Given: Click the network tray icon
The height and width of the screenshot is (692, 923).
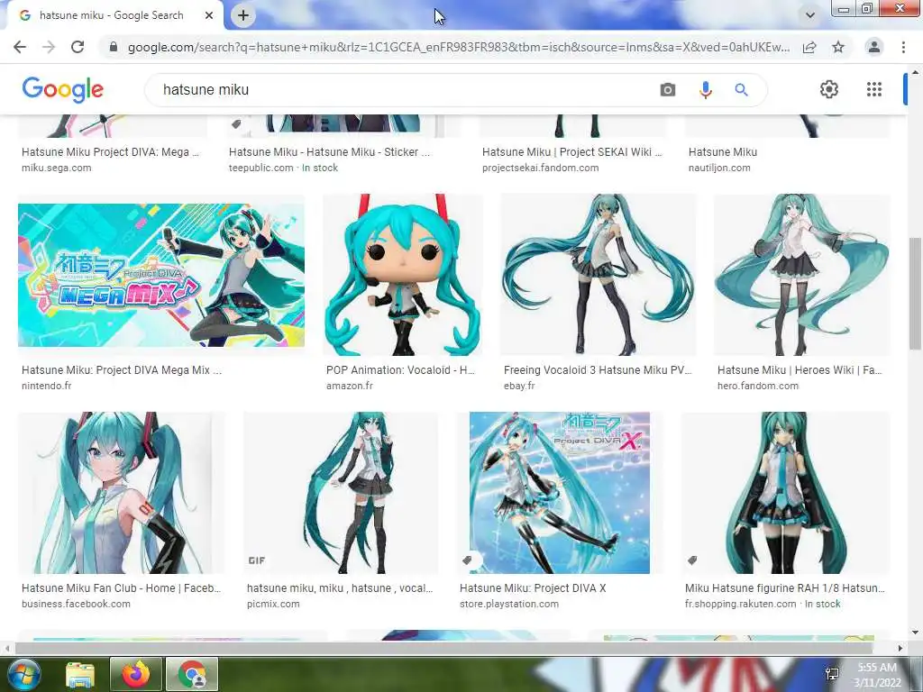Looking at the screenshot, I should 832,674.
